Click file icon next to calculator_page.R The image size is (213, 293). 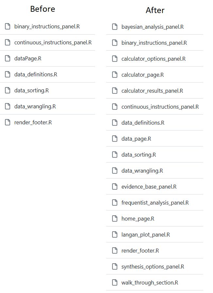(115, 75)
